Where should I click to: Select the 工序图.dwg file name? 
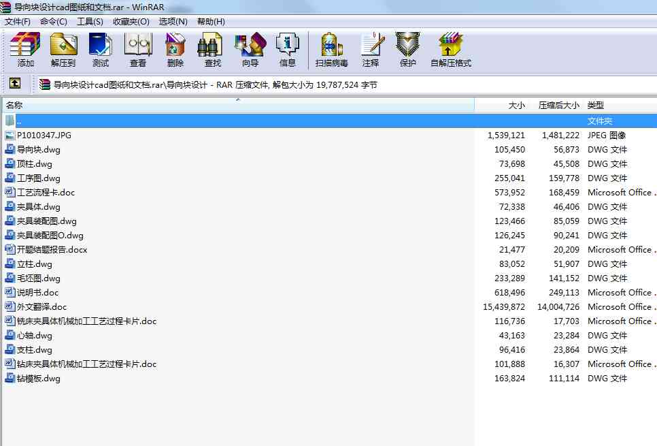click(x=39, y=178)
